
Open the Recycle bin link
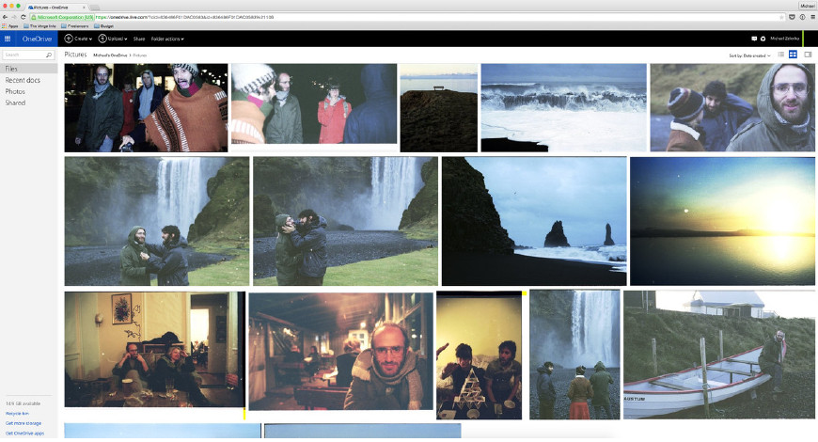click(x=17, y=413)
